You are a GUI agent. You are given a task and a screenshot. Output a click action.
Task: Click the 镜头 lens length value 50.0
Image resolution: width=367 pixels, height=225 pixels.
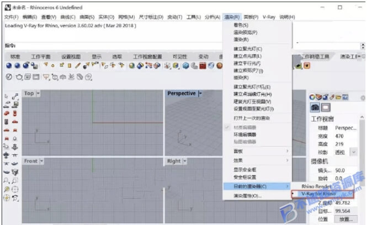pos(340,170)
